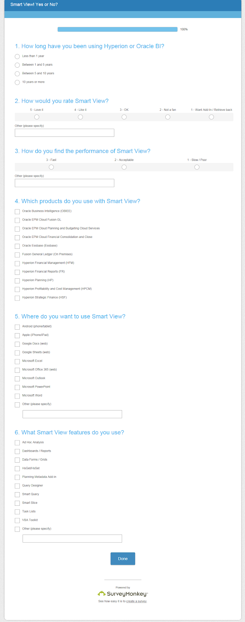Image resolution: width=245 pixels, height=622 pixels.
Task: Click the Done button
Action: [123, 559]
